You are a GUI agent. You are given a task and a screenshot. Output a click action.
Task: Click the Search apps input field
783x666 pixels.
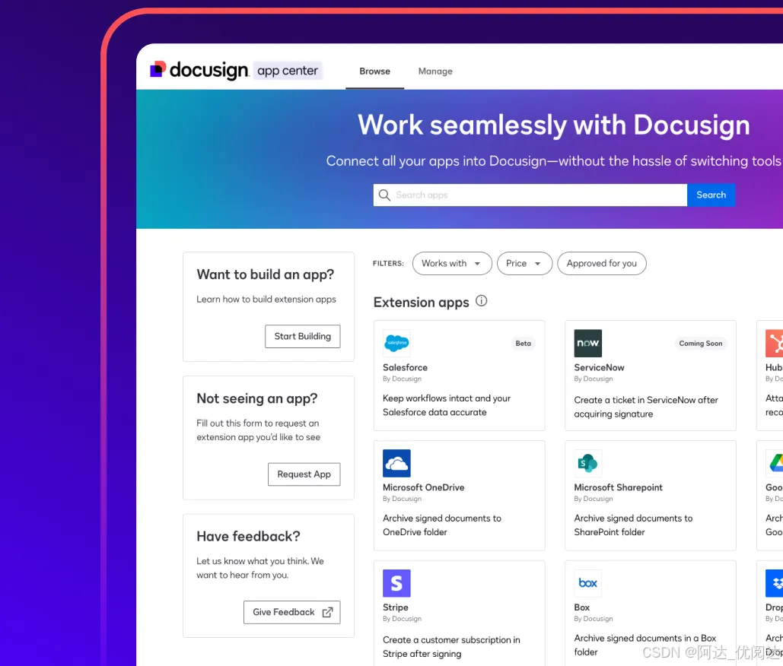(530, 195)
